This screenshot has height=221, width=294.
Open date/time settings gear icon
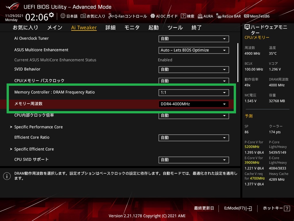51,15
